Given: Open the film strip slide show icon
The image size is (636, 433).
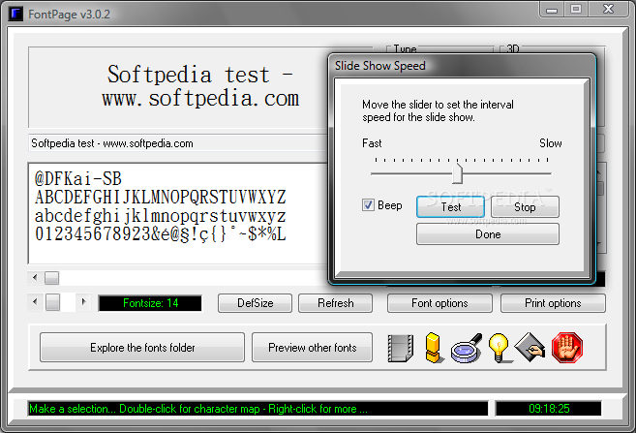Looking at the screenshot, I should (401, 348).
